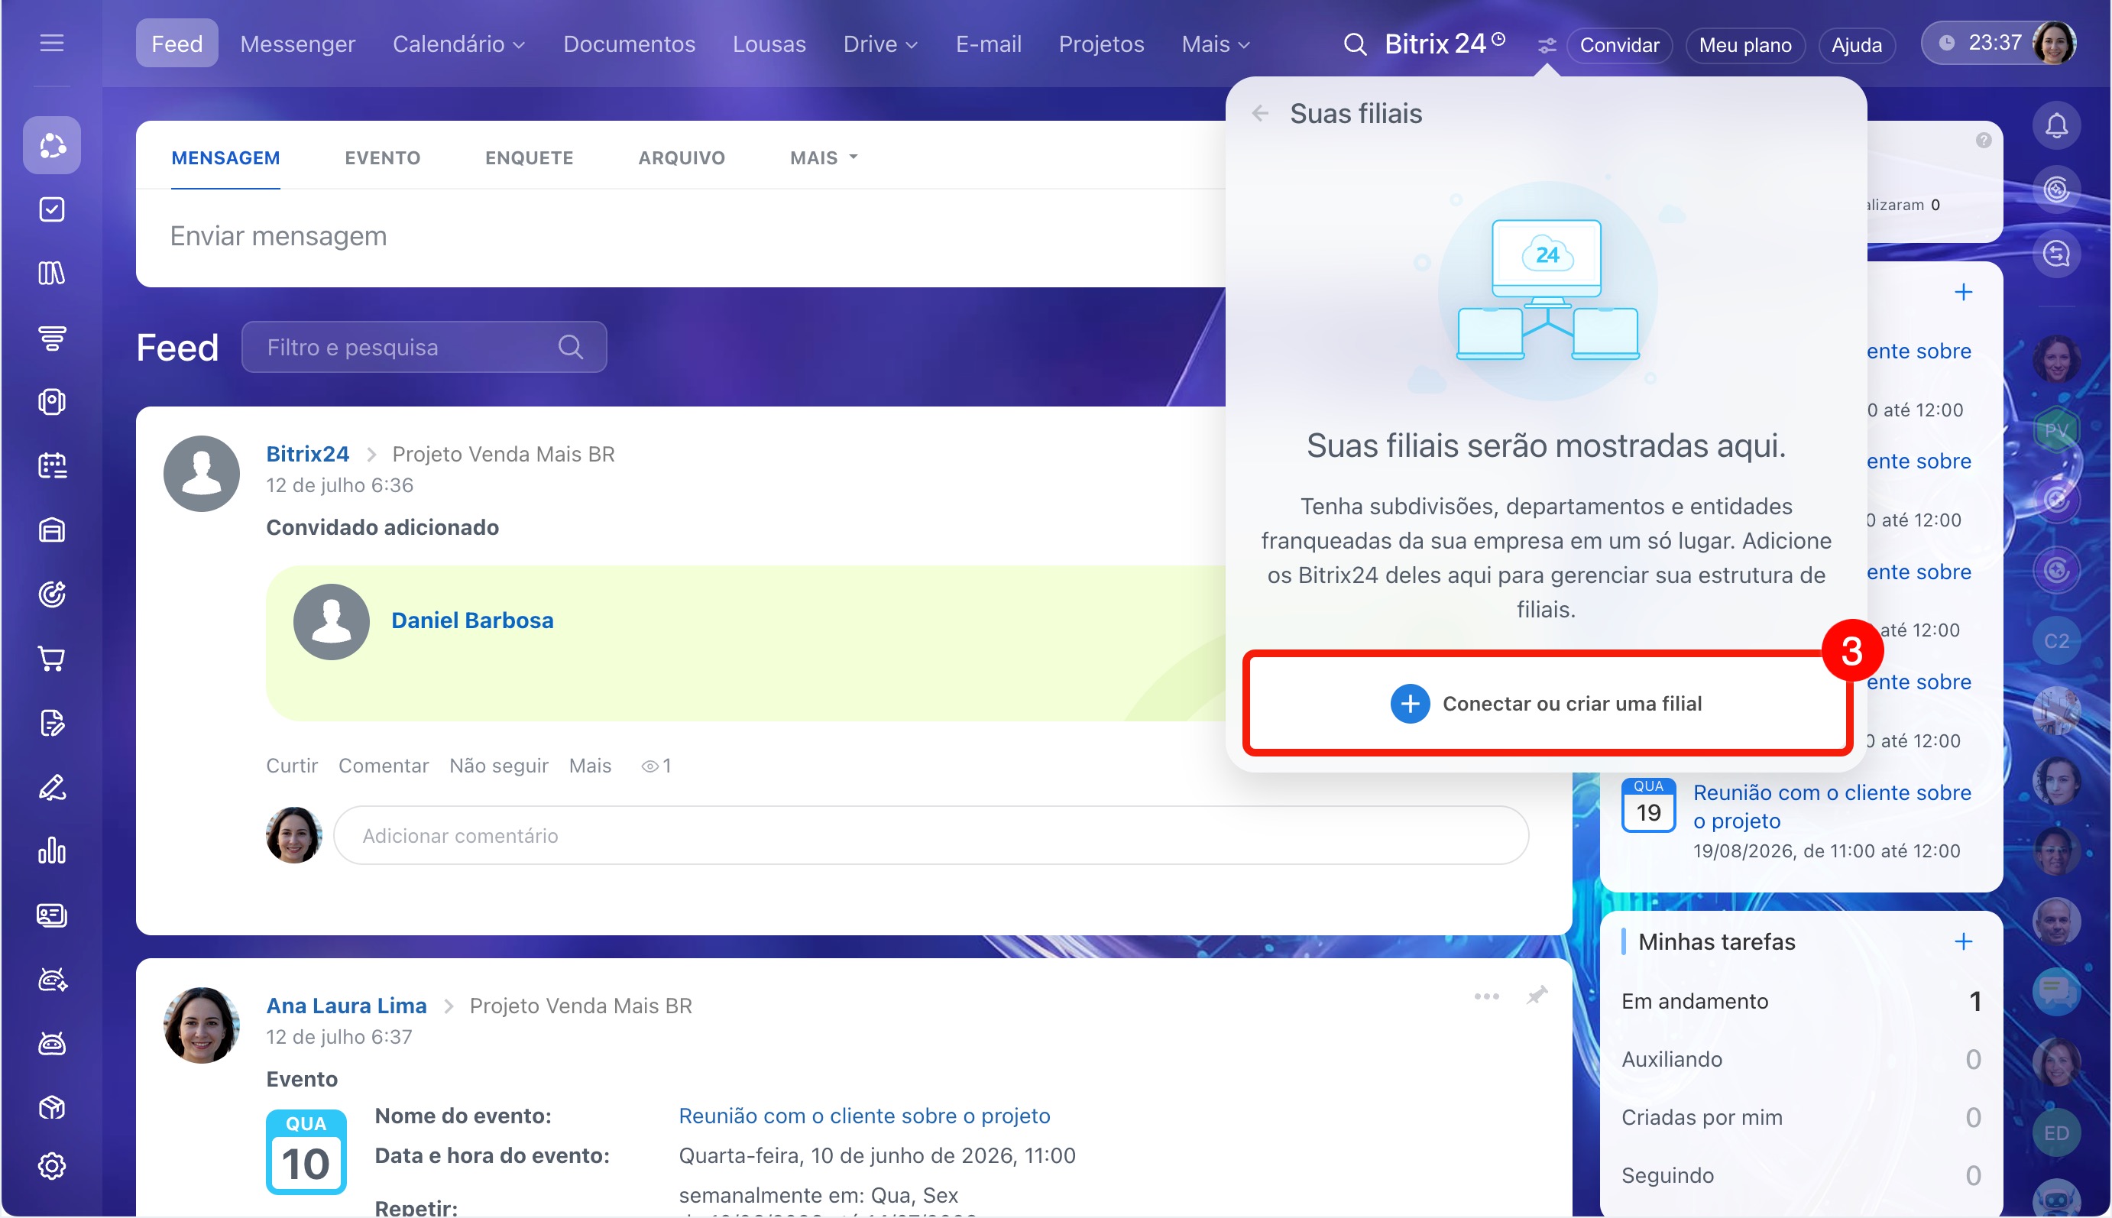The height and width of the screenshot is (1218, 2112).
Task: Expand the Mais top navigation dropdown
Action: (1216, 44)
